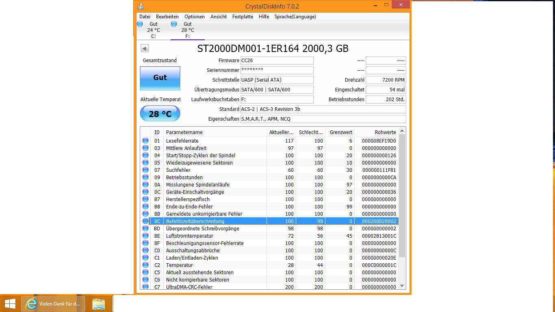555x312 pixels.
Task: Open the Bearbeiten menu
Action: [x=167, y=17]
